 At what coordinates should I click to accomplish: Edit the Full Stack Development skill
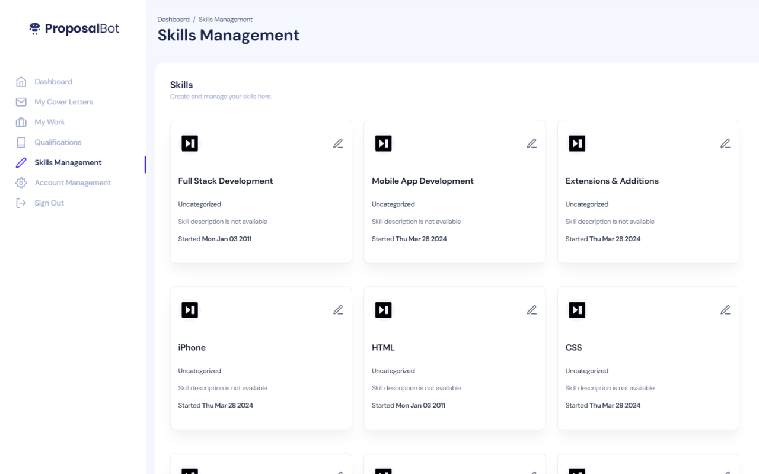tap(338, 143)
